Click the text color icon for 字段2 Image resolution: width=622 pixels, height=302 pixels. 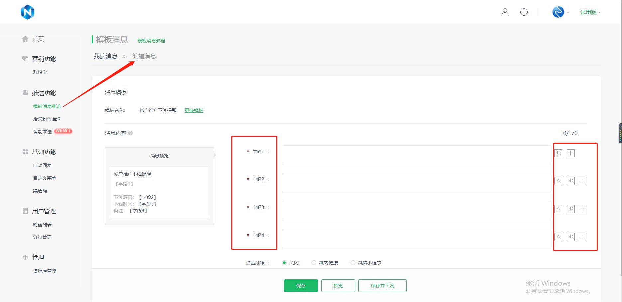pos(558,181)
